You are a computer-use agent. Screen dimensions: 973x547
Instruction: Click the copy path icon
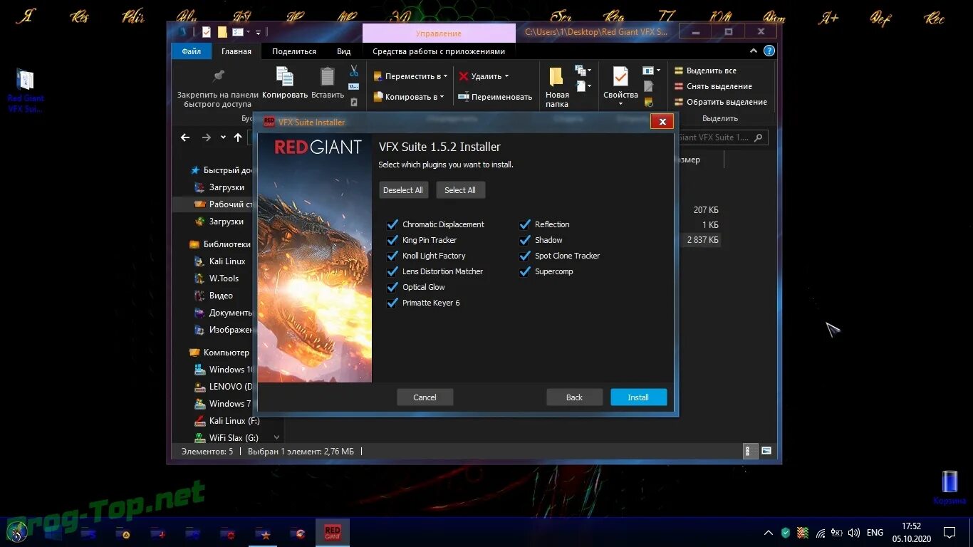[x=354, y=86]
